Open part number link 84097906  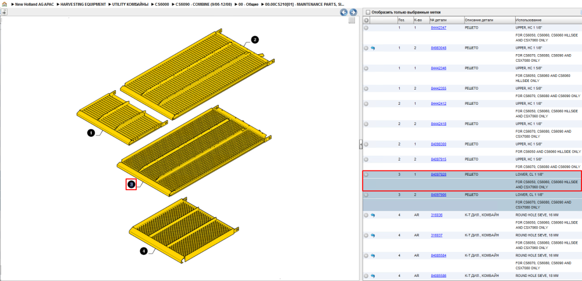coord(438,194)
